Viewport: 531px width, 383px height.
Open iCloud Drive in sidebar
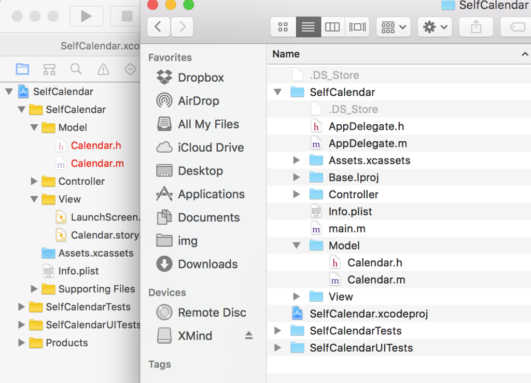(x=200, y=148)
